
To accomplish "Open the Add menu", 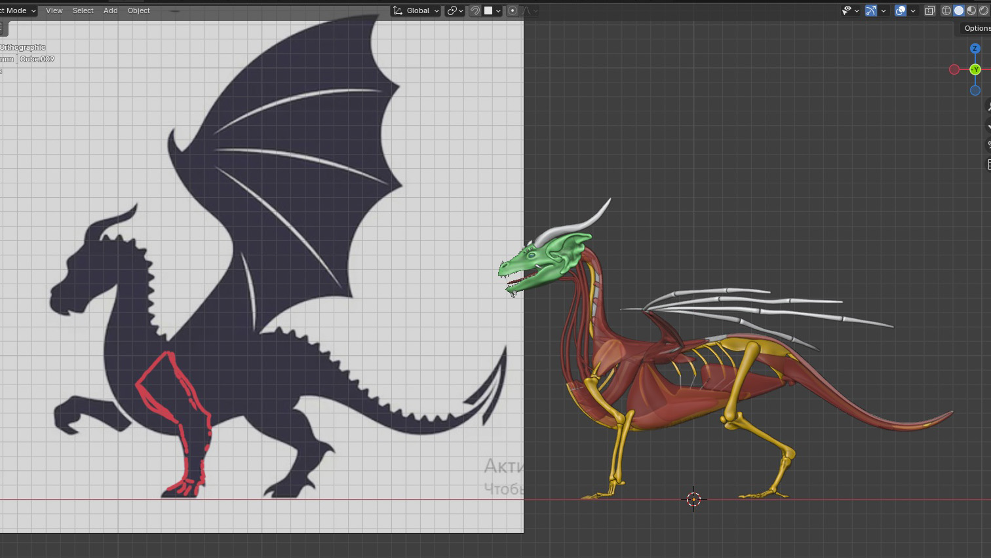I will (x=111, y=10).
